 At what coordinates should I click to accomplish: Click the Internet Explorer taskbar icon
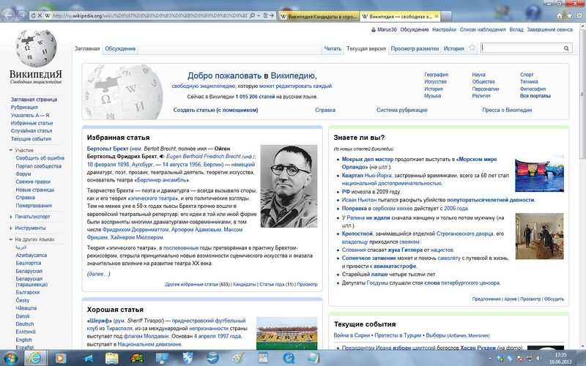[35, 358]
